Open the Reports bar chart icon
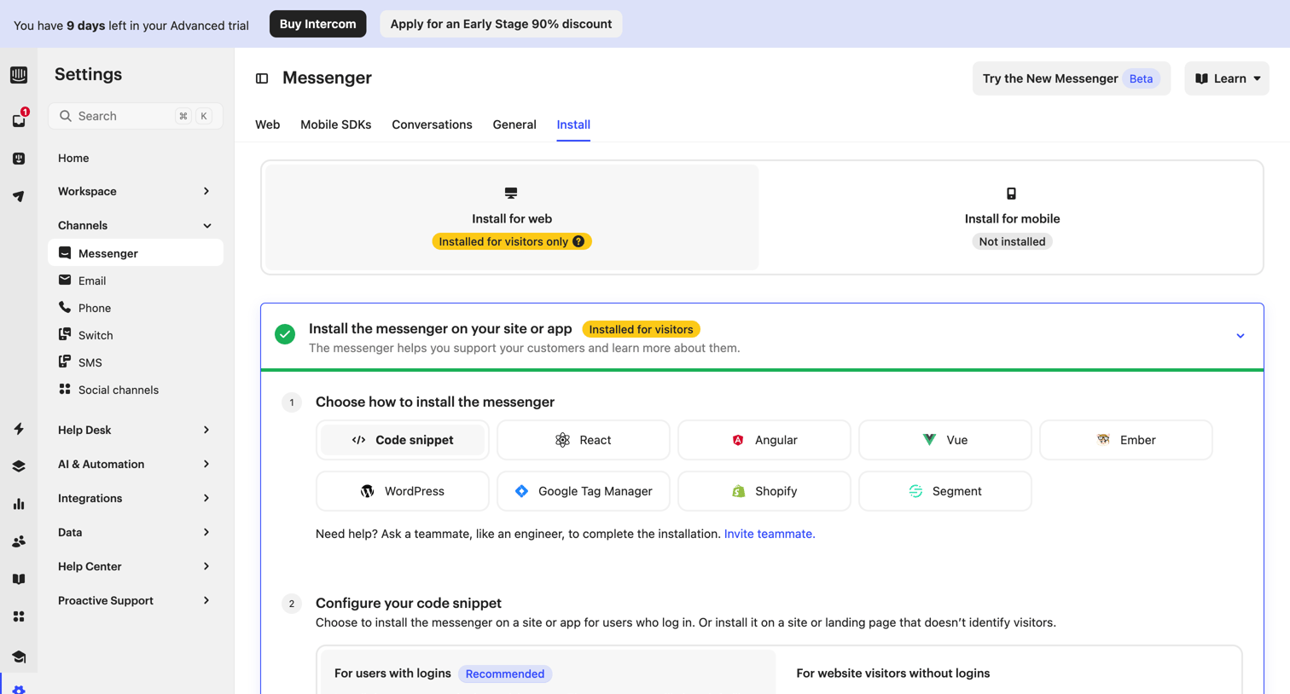Image resolution: width=1290 pixels, height=694 pixels. [19, 504]
